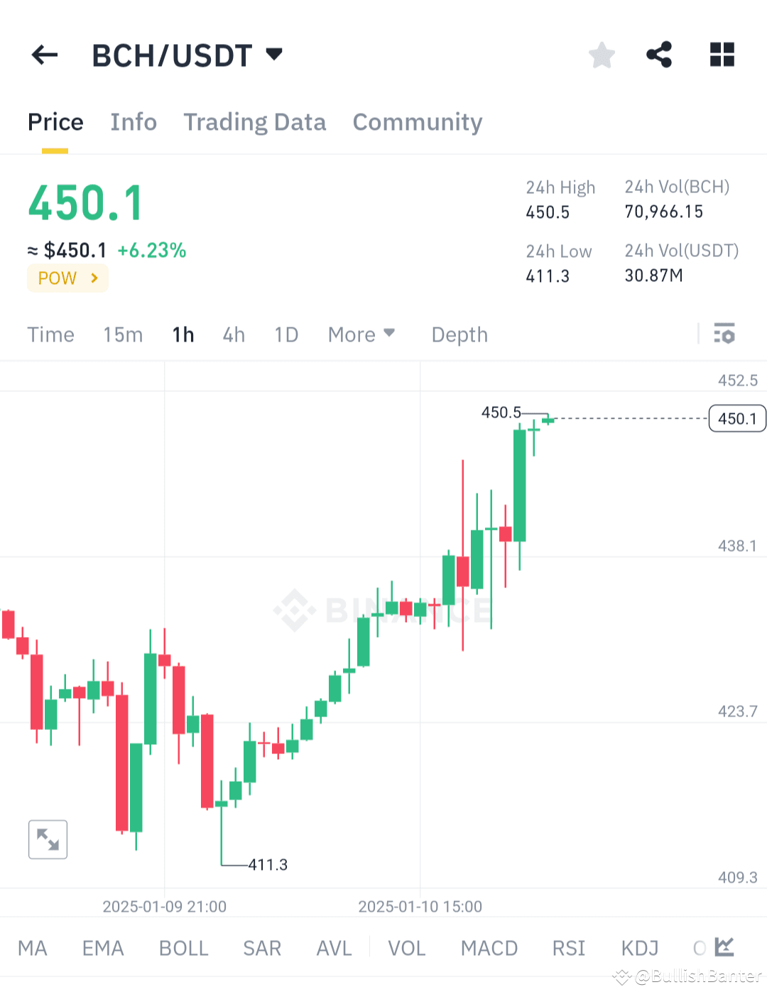Select the VOL indicator
767x992 pixels.
(x=406, y=947)
